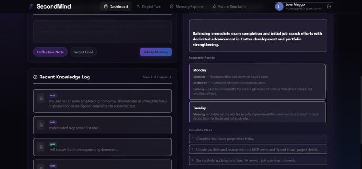The width and height of the screenshot is (362, 169).
Task: Click the Add to Memory button
Action: click(155, 52)
